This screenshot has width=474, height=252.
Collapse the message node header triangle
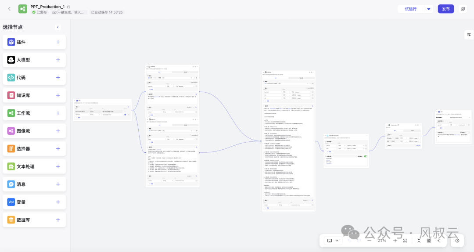point(325,136)
